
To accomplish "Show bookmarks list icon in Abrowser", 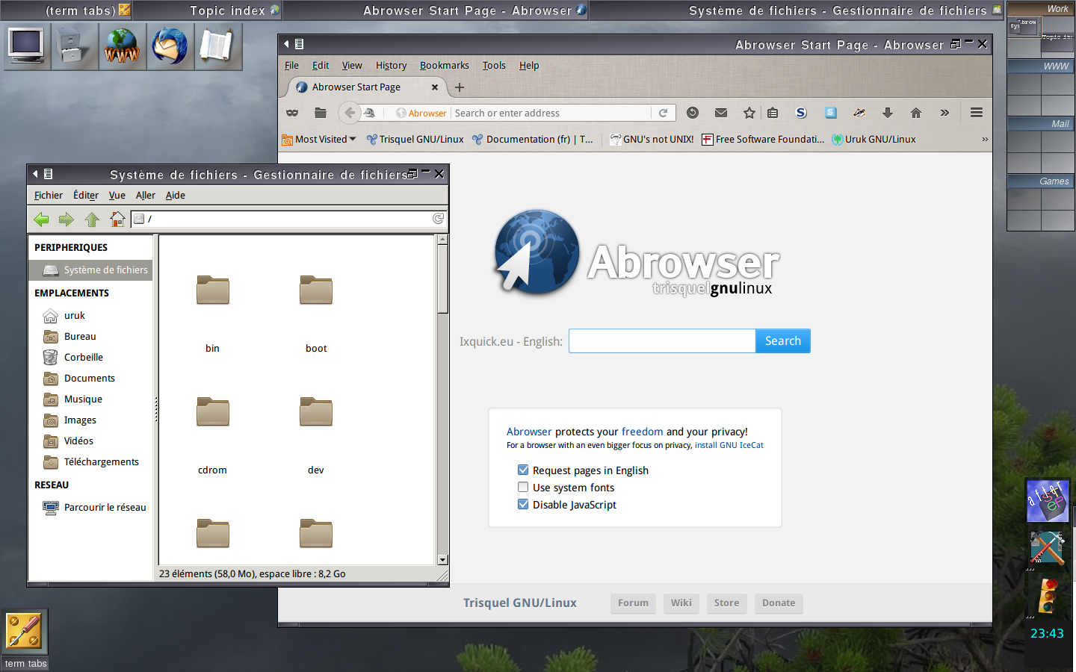I will point(773,113).
